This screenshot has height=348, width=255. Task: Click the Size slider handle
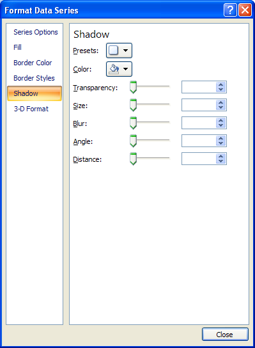[x=133, y=105]
